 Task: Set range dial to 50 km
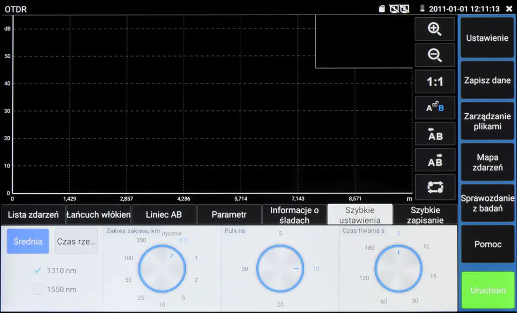tap(128, 280)
